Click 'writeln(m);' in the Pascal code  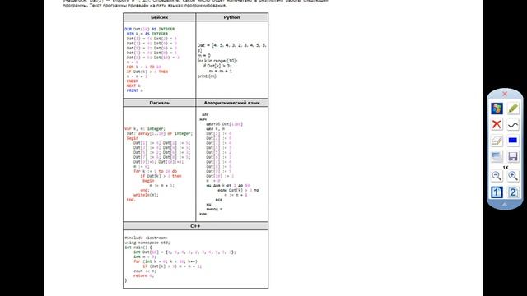(146, 195)
